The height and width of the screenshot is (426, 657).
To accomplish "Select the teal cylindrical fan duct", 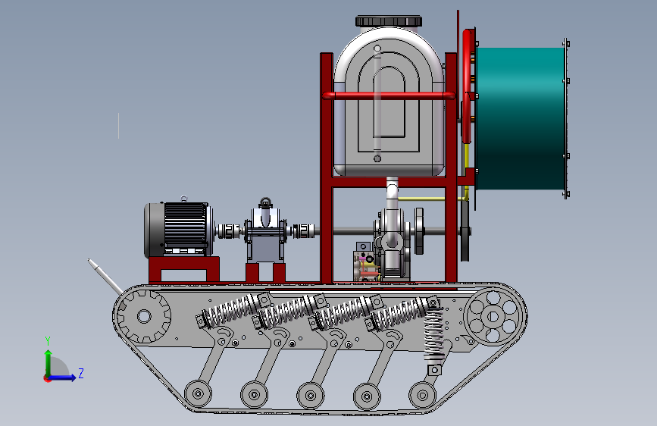I will (x=520, y=118).
